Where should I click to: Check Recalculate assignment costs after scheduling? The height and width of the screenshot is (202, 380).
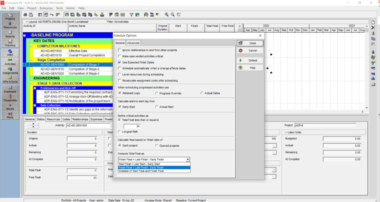coord(119,80)
